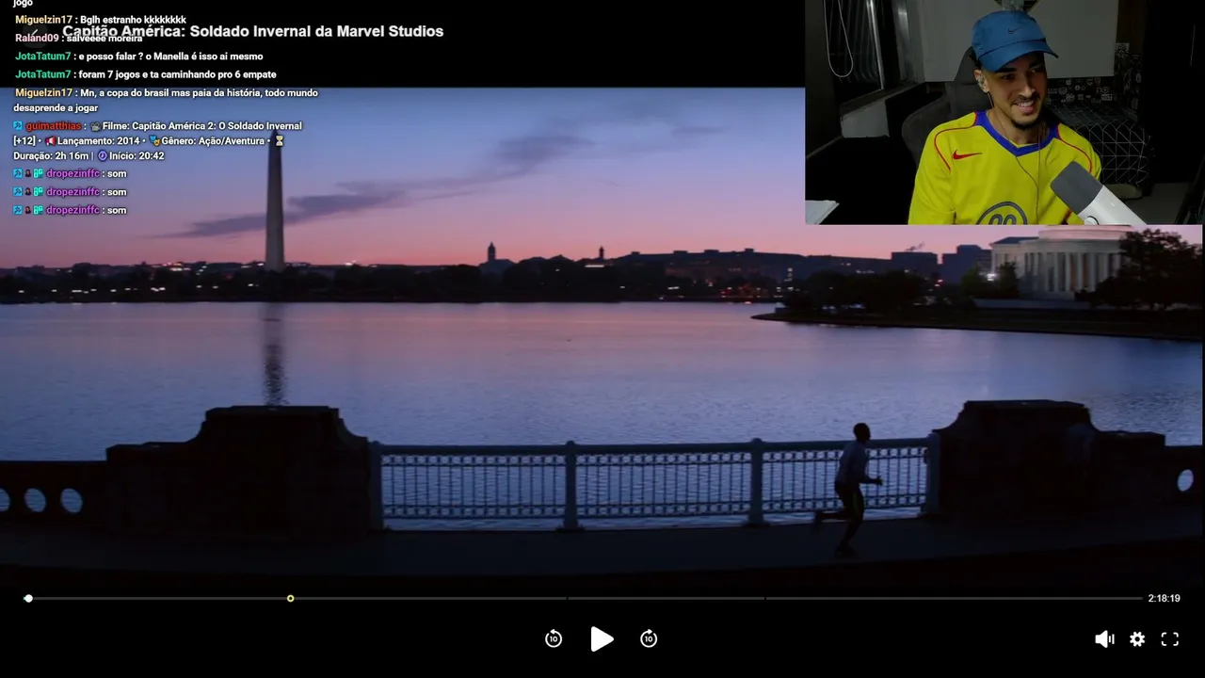
Task: Click the Capitão América movie title
Action: pyautogui.click(x=253, y=31)
